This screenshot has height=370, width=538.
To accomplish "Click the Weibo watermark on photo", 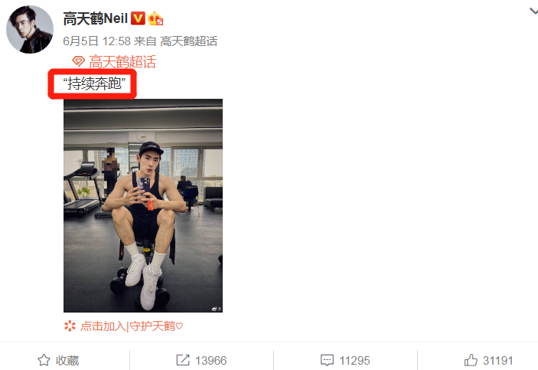I will (216, 309).
